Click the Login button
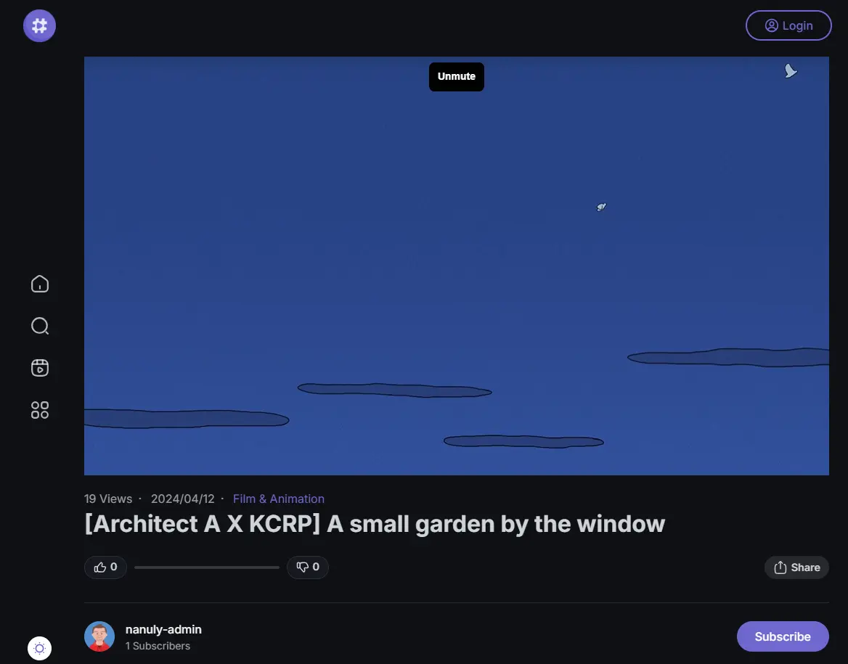 pos(788,25)
